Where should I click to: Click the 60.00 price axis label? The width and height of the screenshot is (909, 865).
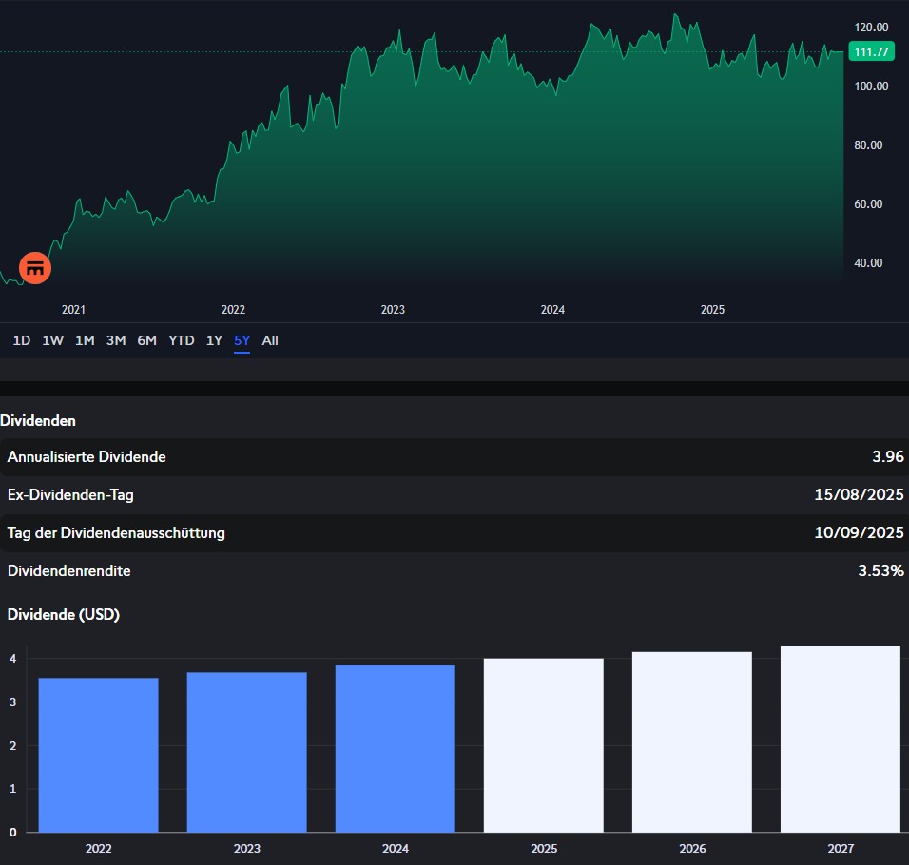868,204
